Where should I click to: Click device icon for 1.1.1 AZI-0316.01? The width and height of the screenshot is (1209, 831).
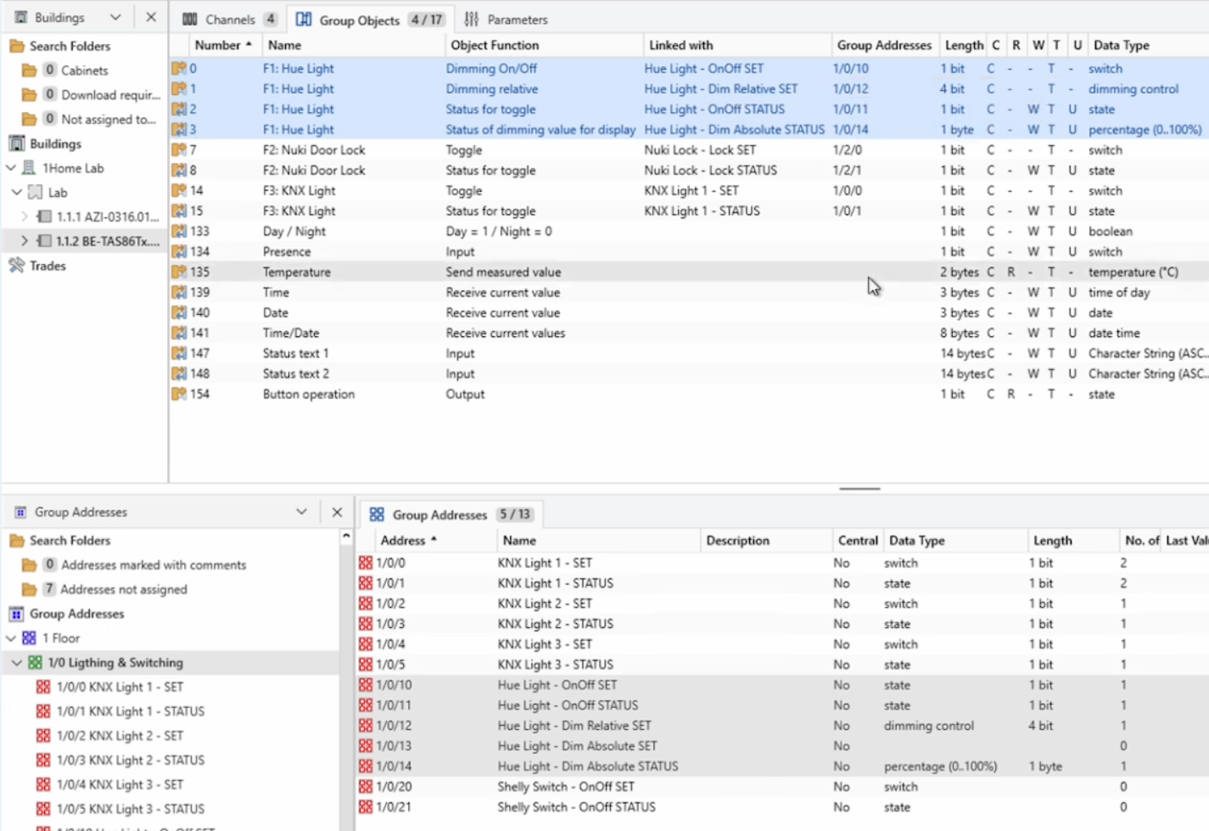click(x=44, y=216)
